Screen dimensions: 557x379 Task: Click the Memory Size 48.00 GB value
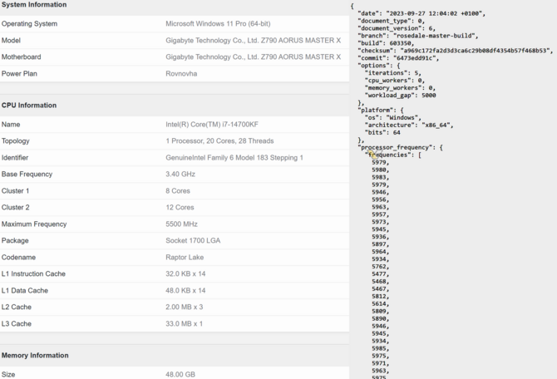[180, 374]
